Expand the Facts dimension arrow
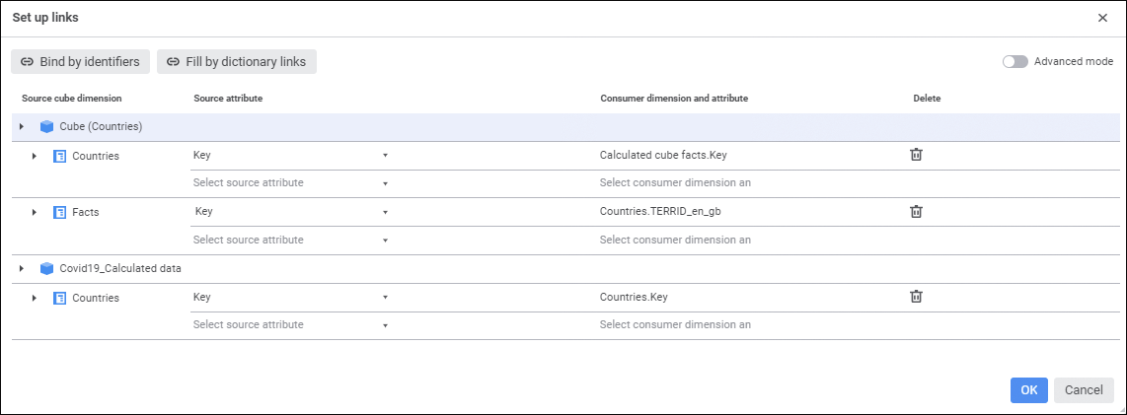The height and width of the screenshot is (415, 1127). pos(34,212)
